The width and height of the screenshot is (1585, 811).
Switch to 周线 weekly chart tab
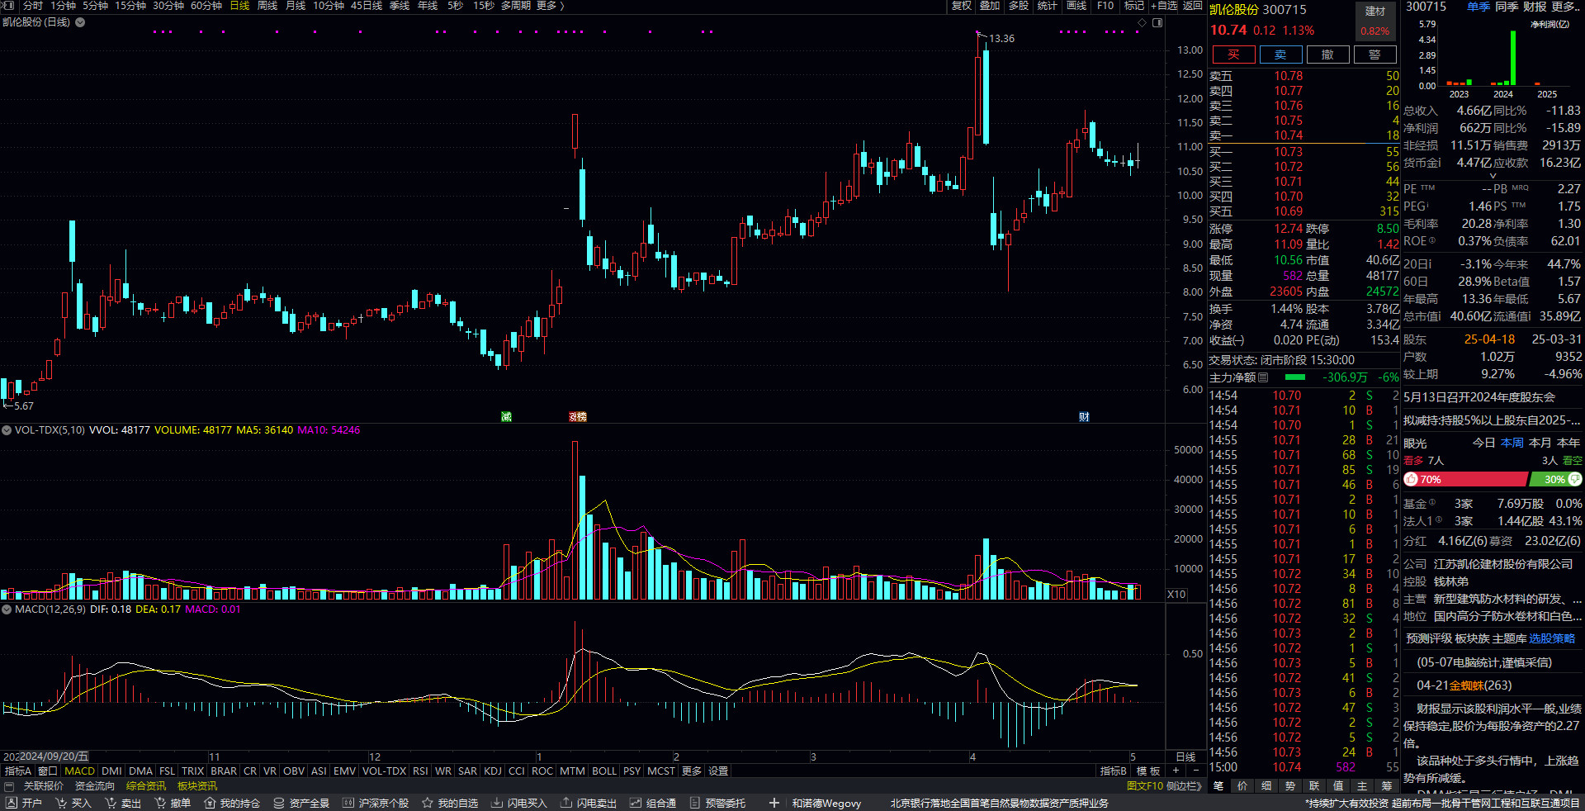pos(267,6)
